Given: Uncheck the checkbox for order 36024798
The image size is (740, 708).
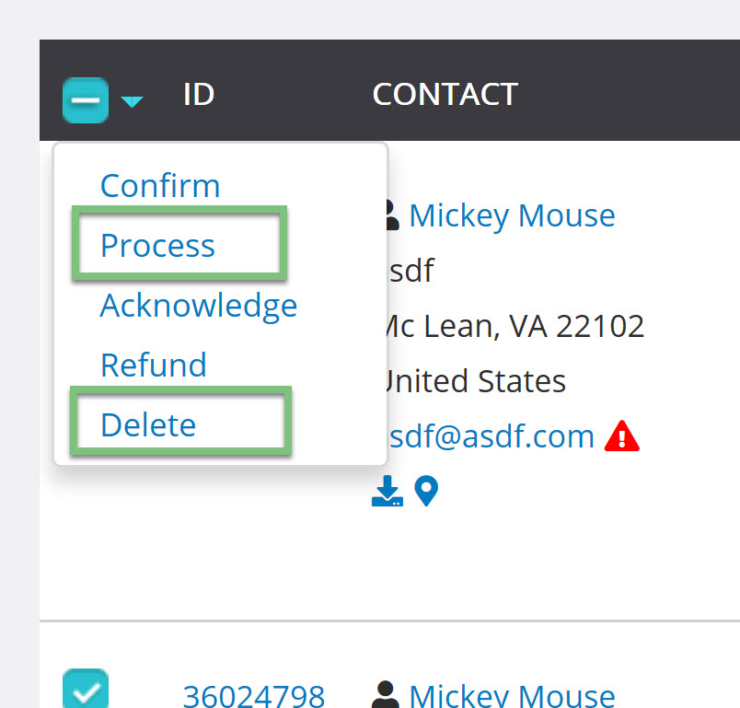Looking at the screenshot, I should point(86,688).
